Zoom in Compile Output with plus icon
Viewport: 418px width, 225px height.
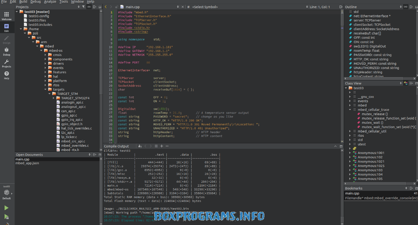[x=161, y=146]
